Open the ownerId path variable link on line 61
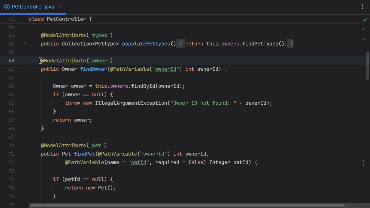The height and width of the screenshot is (208, 370). 165,69
